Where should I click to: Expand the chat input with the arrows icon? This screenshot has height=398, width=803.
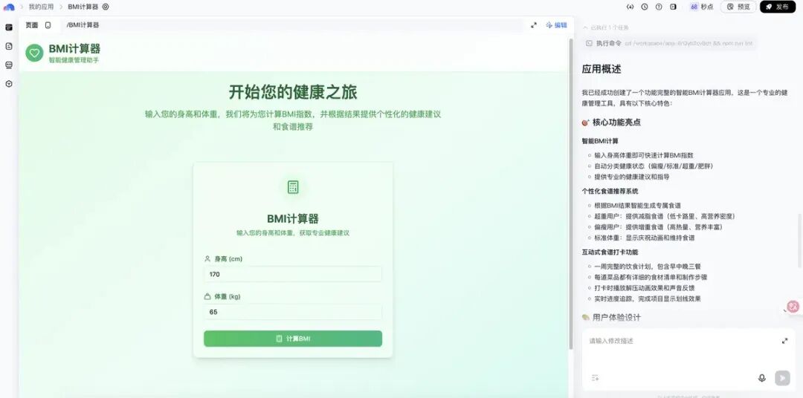784,341
